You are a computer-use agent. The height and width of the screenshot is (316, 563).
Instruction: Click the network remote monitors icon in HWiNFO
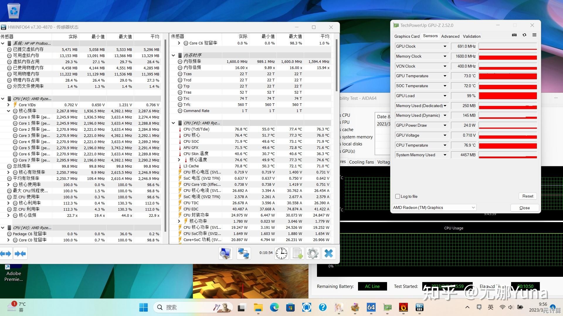click(243, 253)
